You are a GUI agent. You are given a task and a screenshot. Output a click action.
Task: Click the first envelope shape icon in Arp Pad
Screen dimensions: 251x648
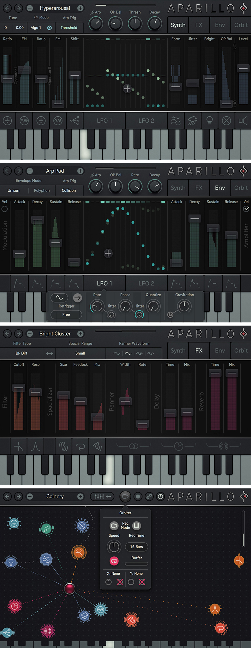click(x=19, y=283)
